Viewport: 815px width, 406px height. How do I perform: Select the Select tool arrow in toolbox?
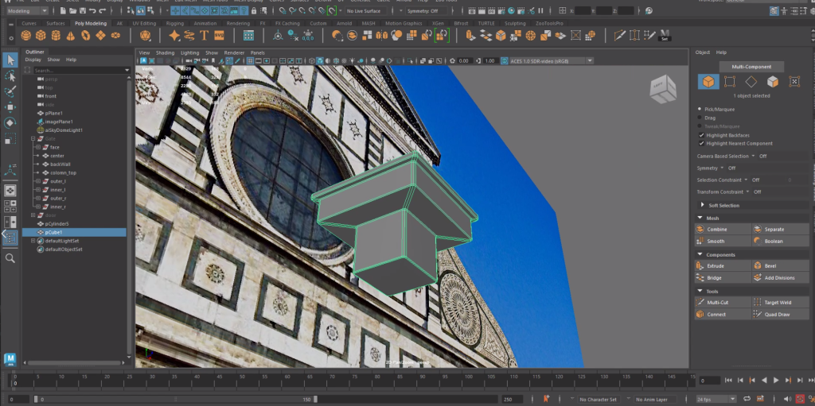click(10, 60)
